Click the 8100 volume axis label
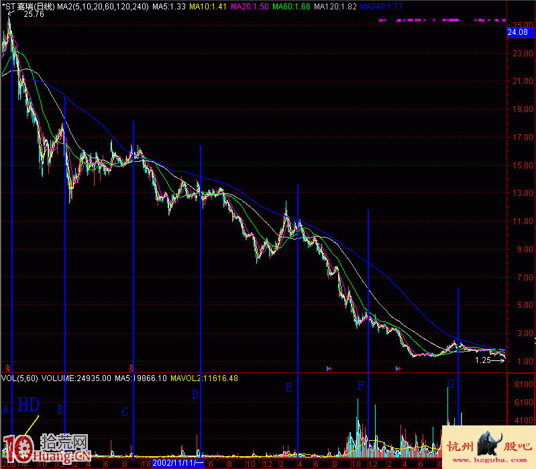Image resolution: width=536 pixels, height=469 pixels. click(524, 384)
